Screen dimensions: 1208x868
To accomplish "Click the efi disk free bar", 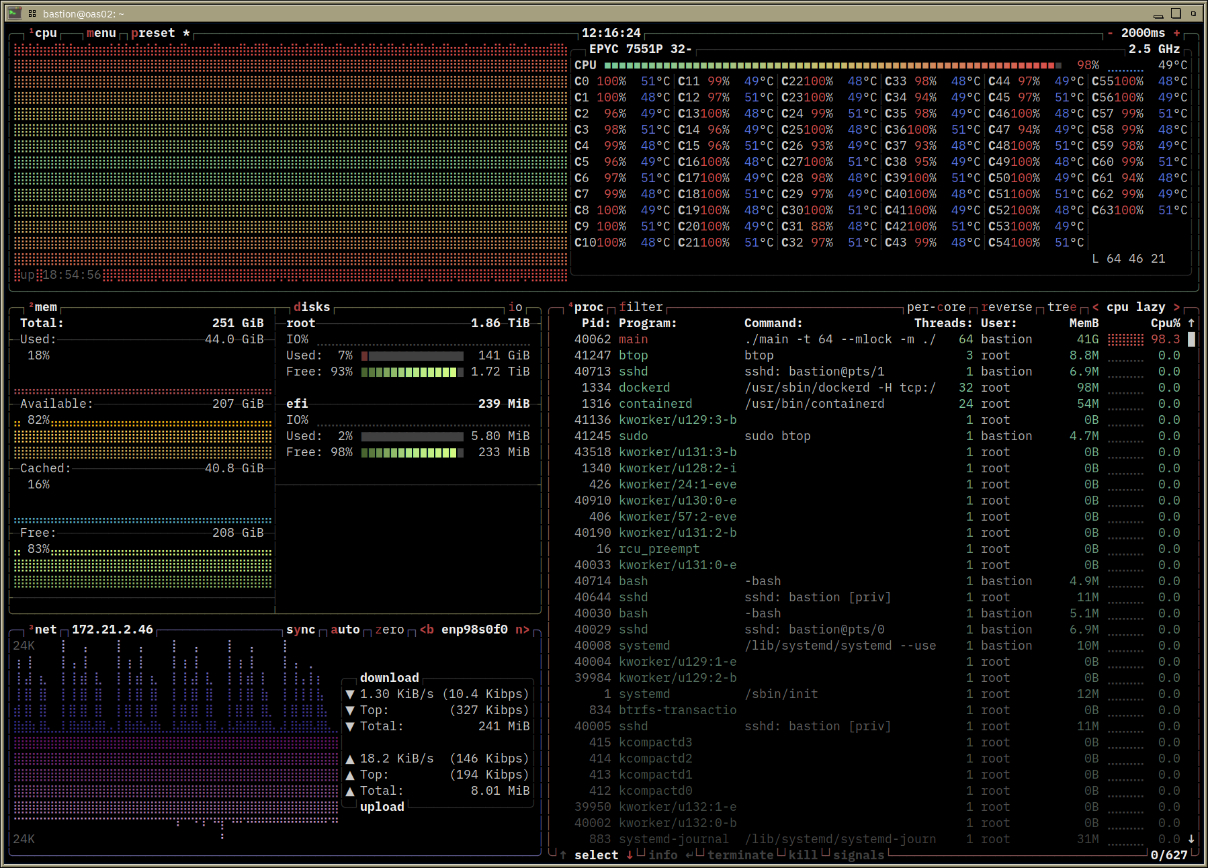I will [x=413, y=453].
